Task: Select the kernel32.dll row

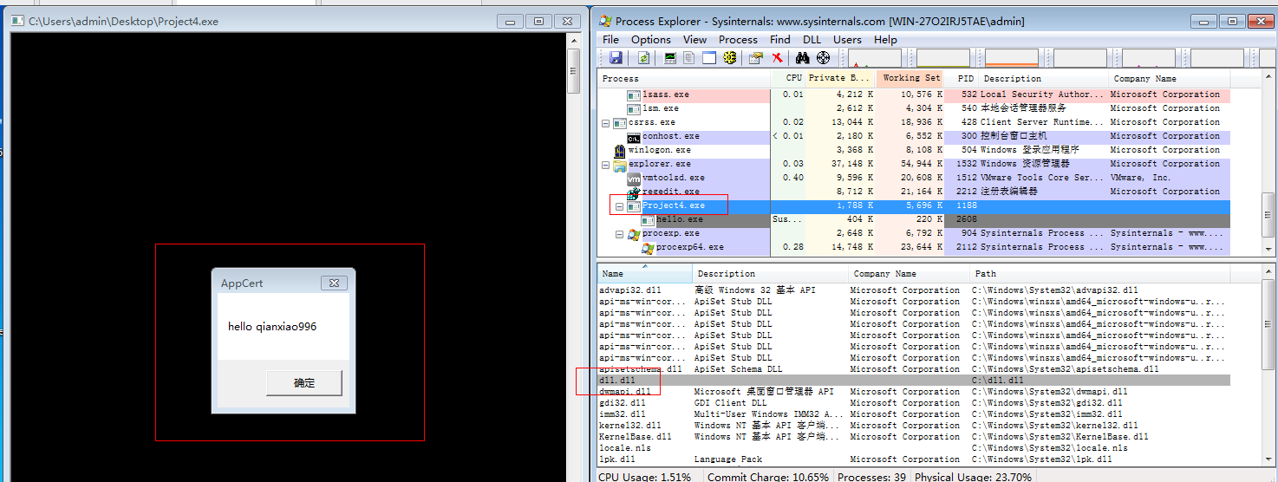Action: click(914, 426)
